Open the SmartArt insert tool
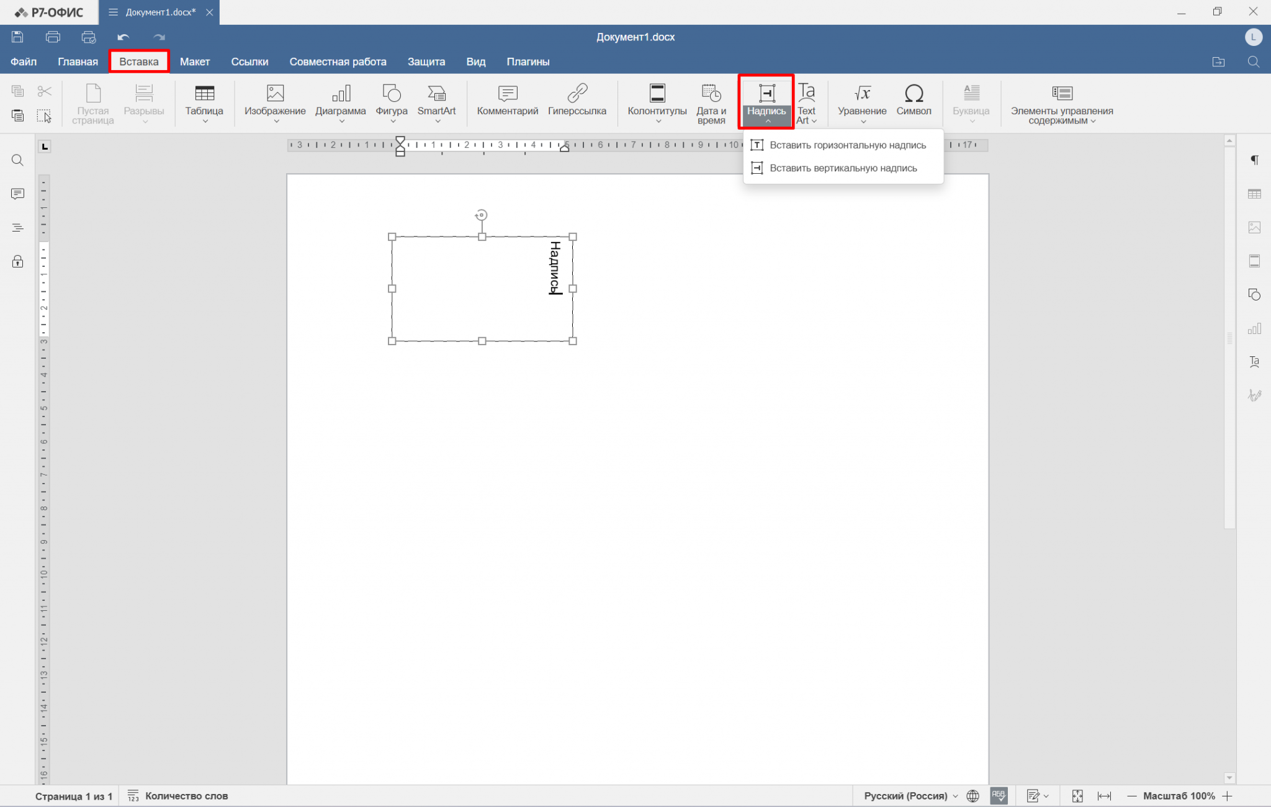The height and width of the screenshot is (807, 1271). coord(436,94)
